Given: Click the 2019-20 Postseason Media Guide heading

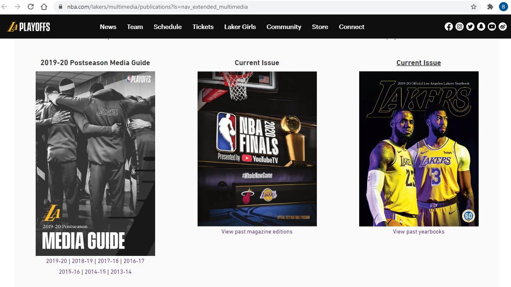Looking at the screenshot, I should click(x=95, y=63).
